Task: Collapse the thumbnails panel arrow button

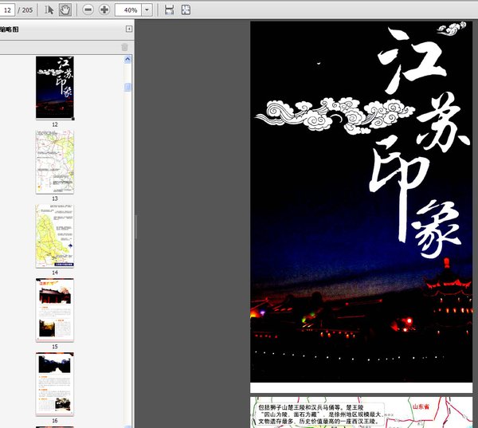Action: (129, 29)
